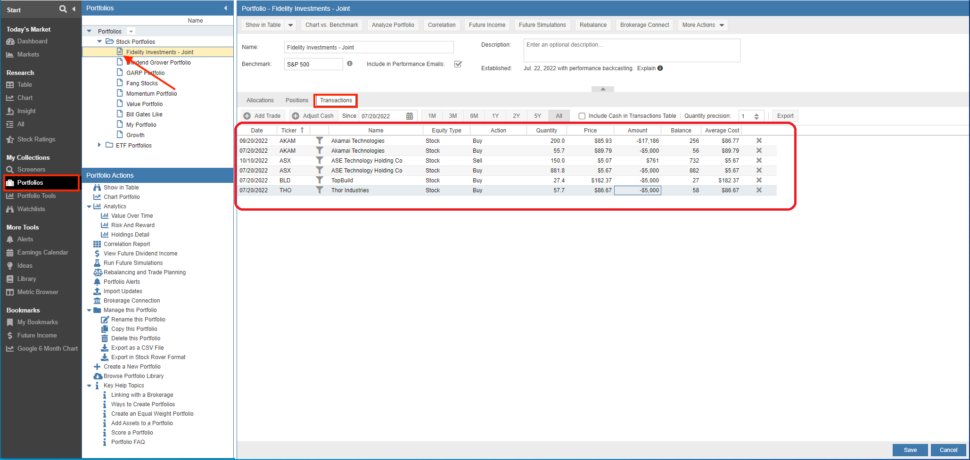Screen dimensions: 970x460
Task: Collapse the Stock Portfolios folder
Action: click(99, 41)
